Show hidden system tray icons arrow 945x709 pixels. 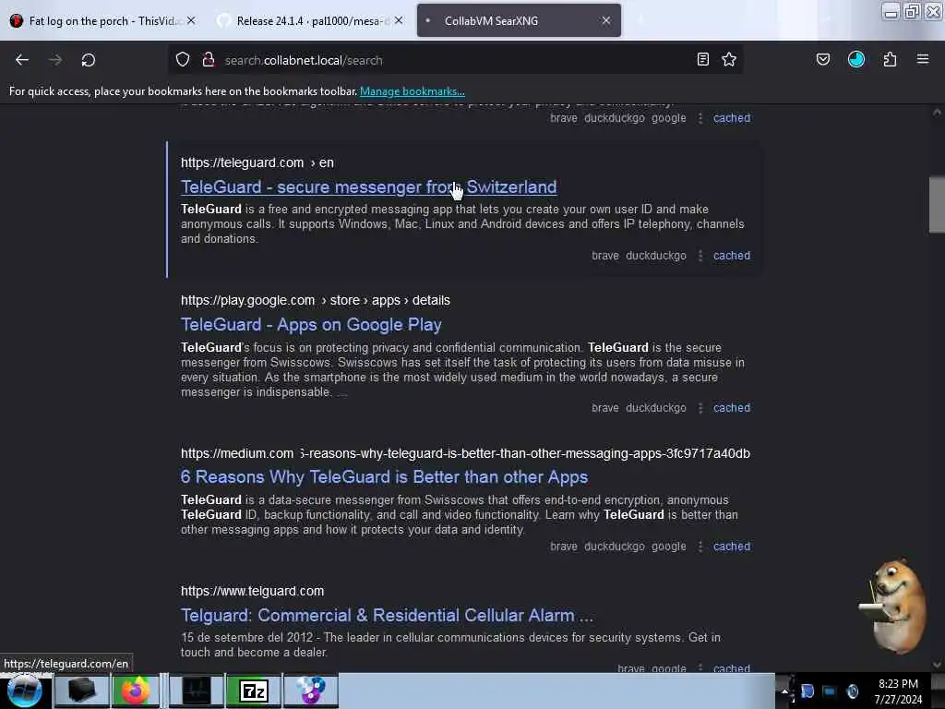click(x=784, y=691)
